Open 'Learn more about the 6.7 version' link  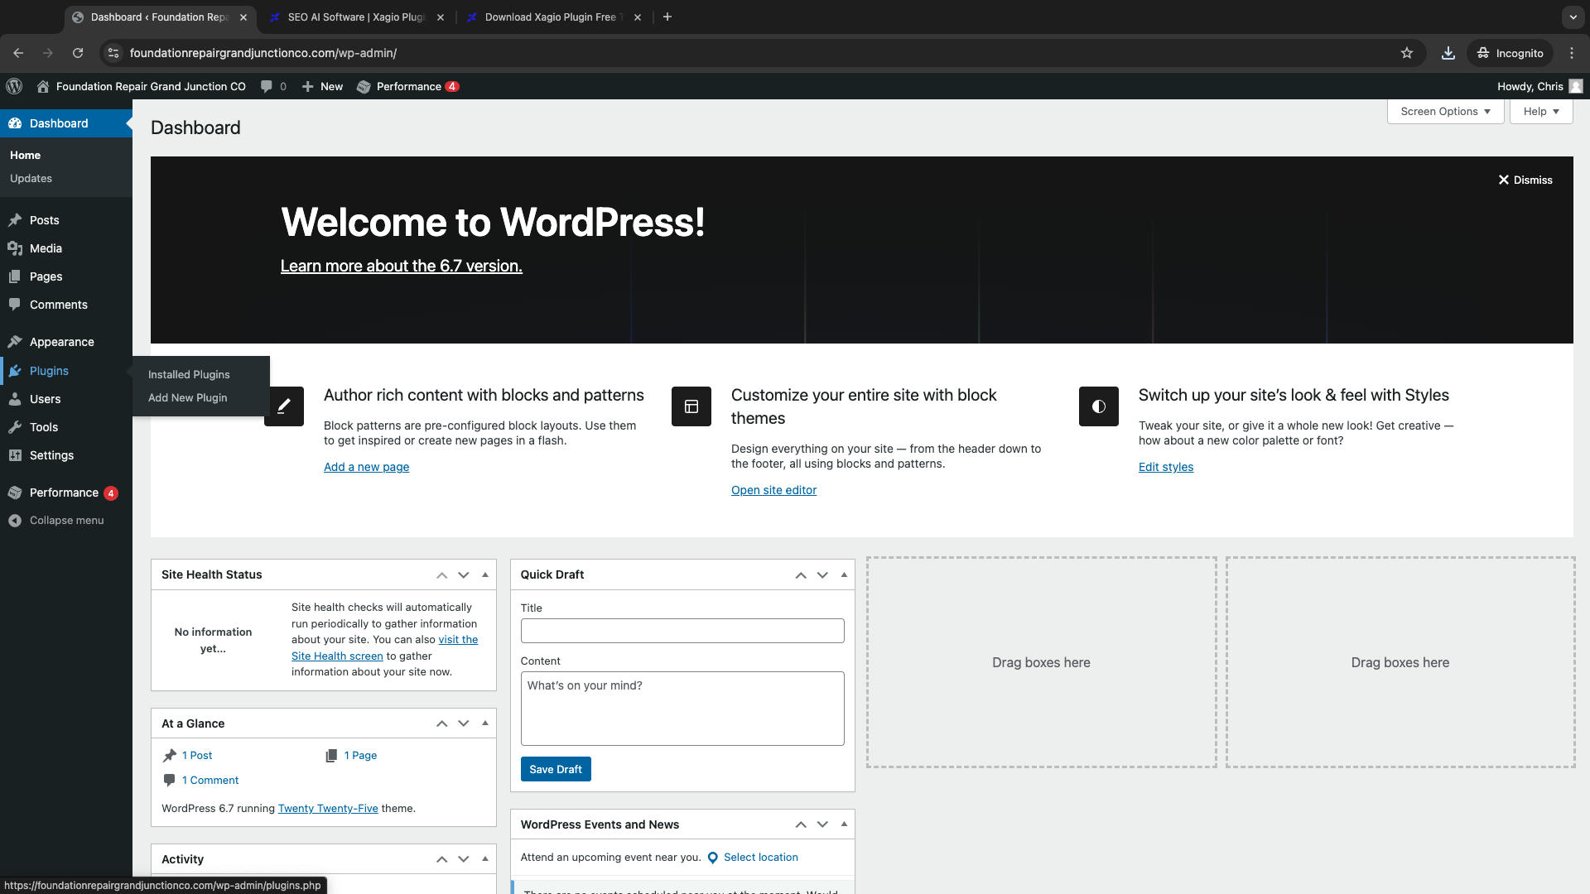pos(402,267)
